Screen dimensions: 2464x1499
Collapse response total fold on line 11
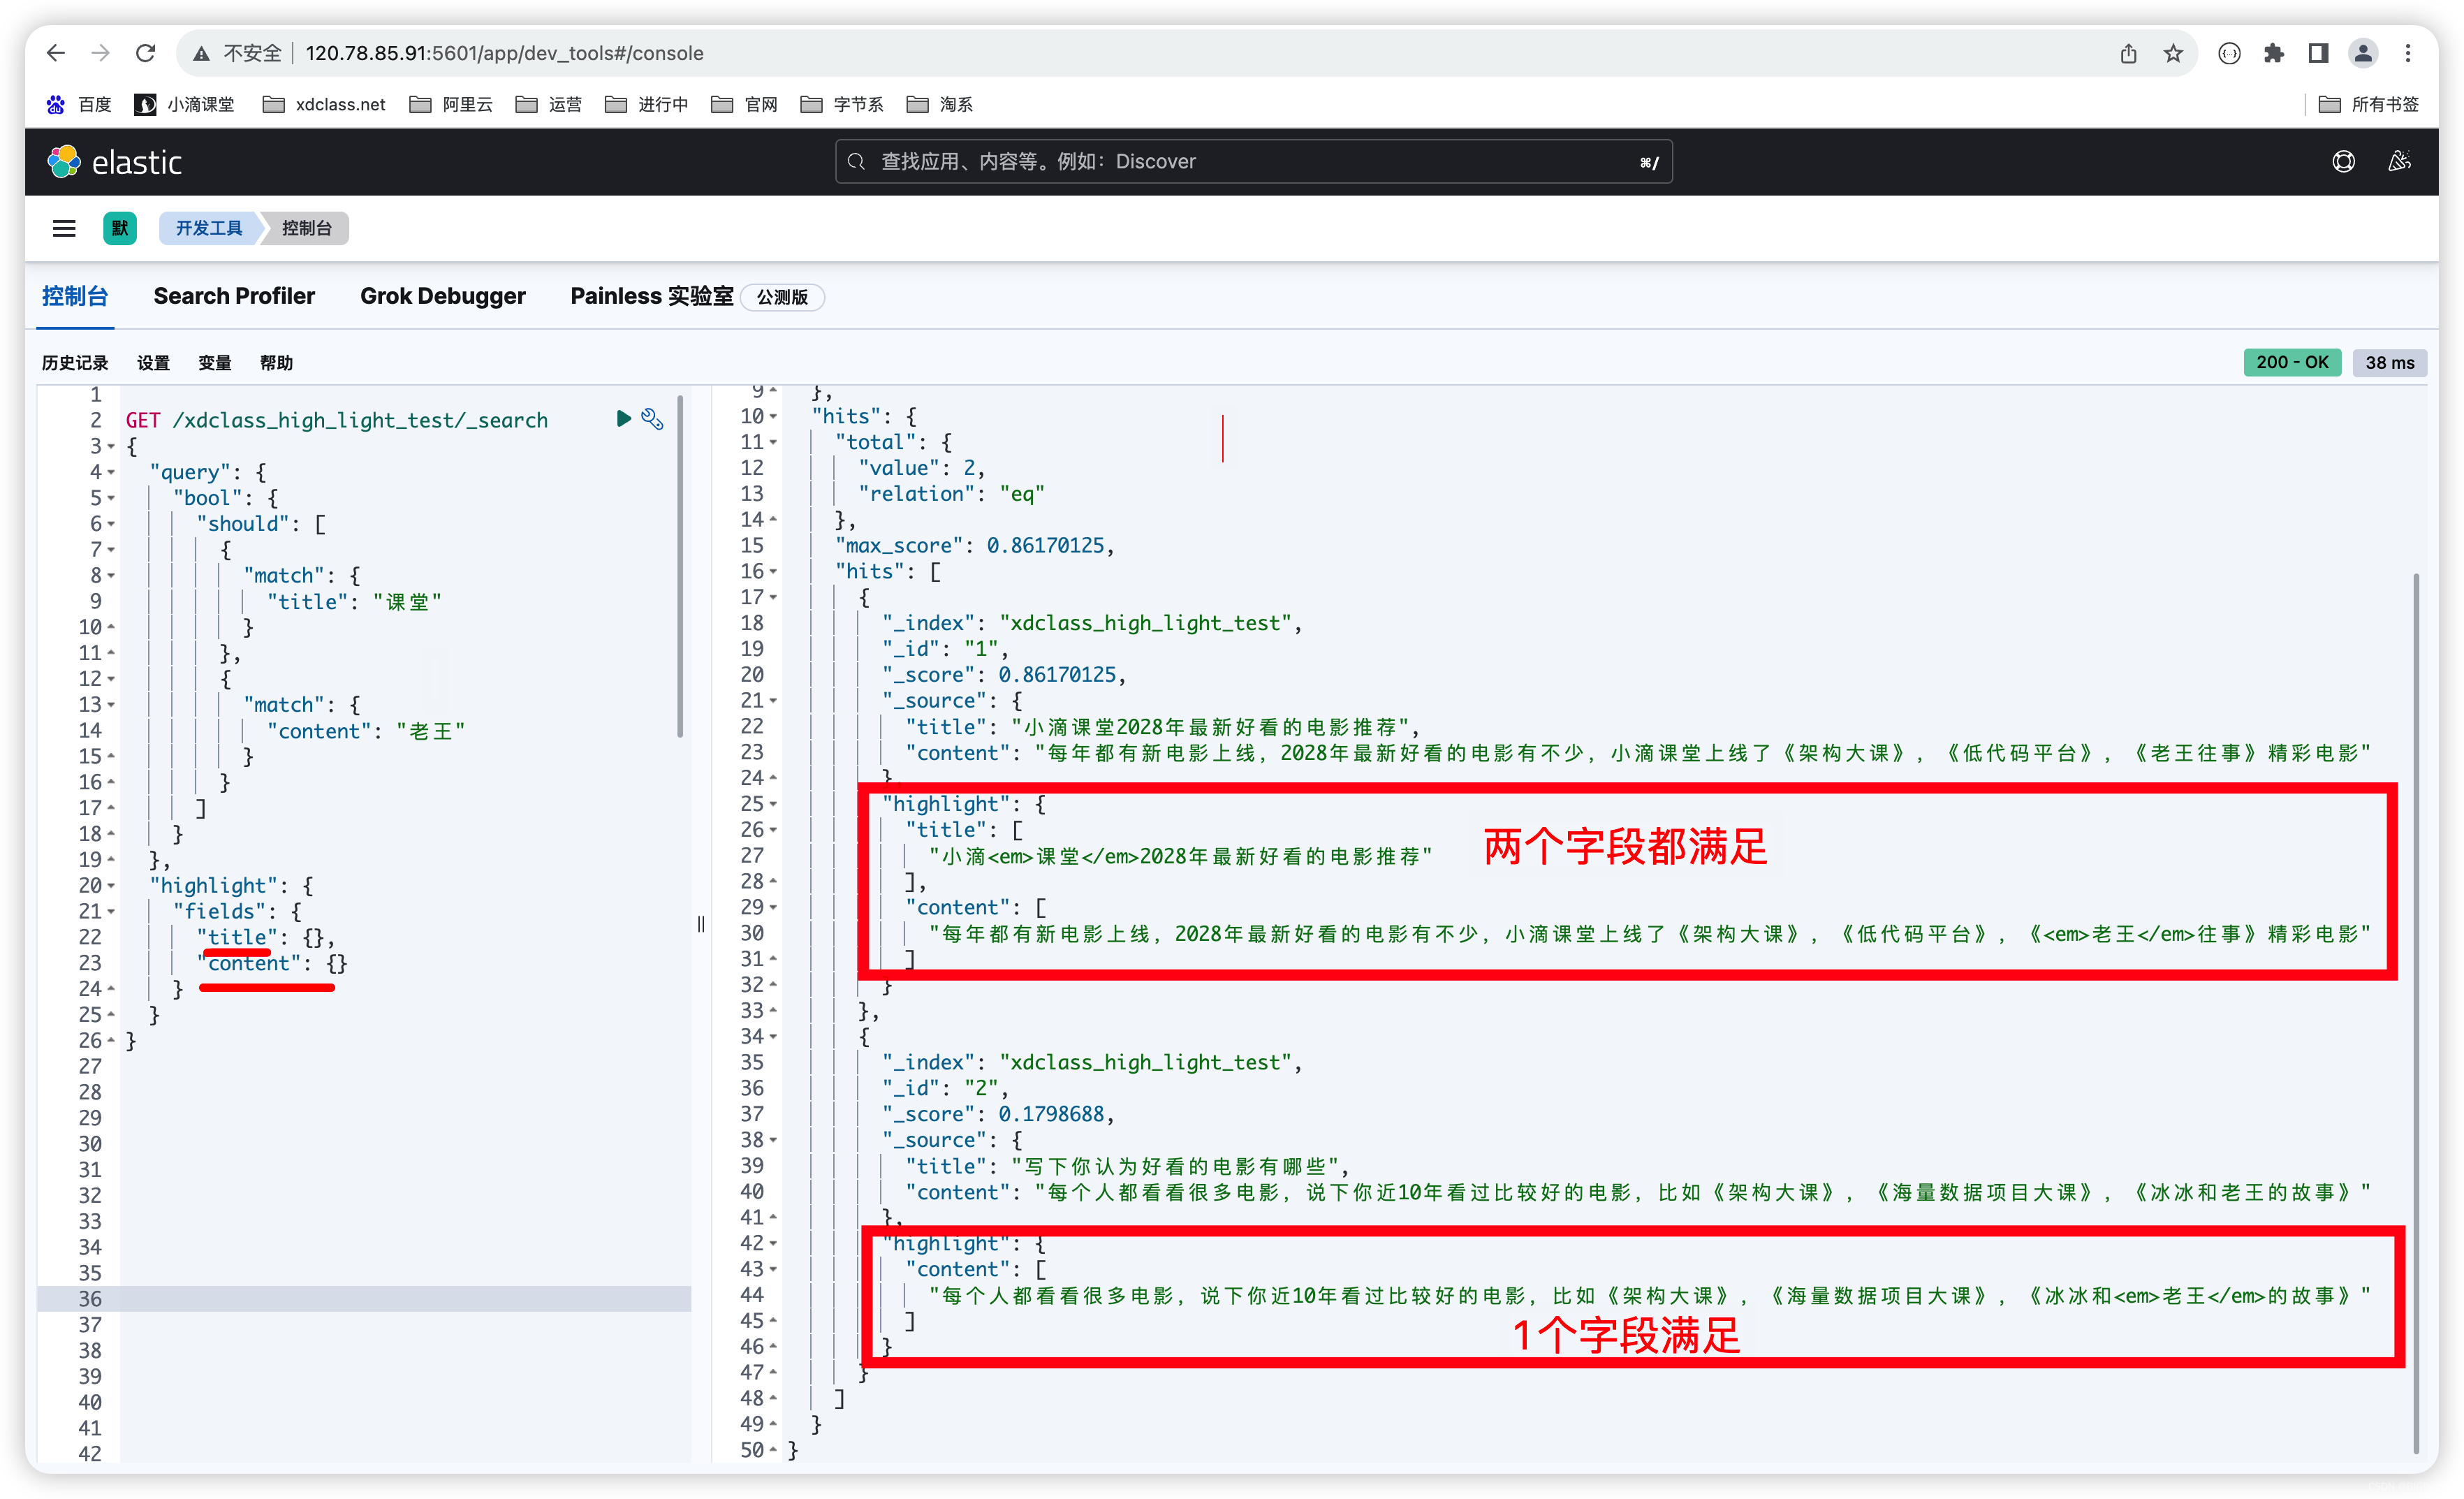tap(773, 442)
